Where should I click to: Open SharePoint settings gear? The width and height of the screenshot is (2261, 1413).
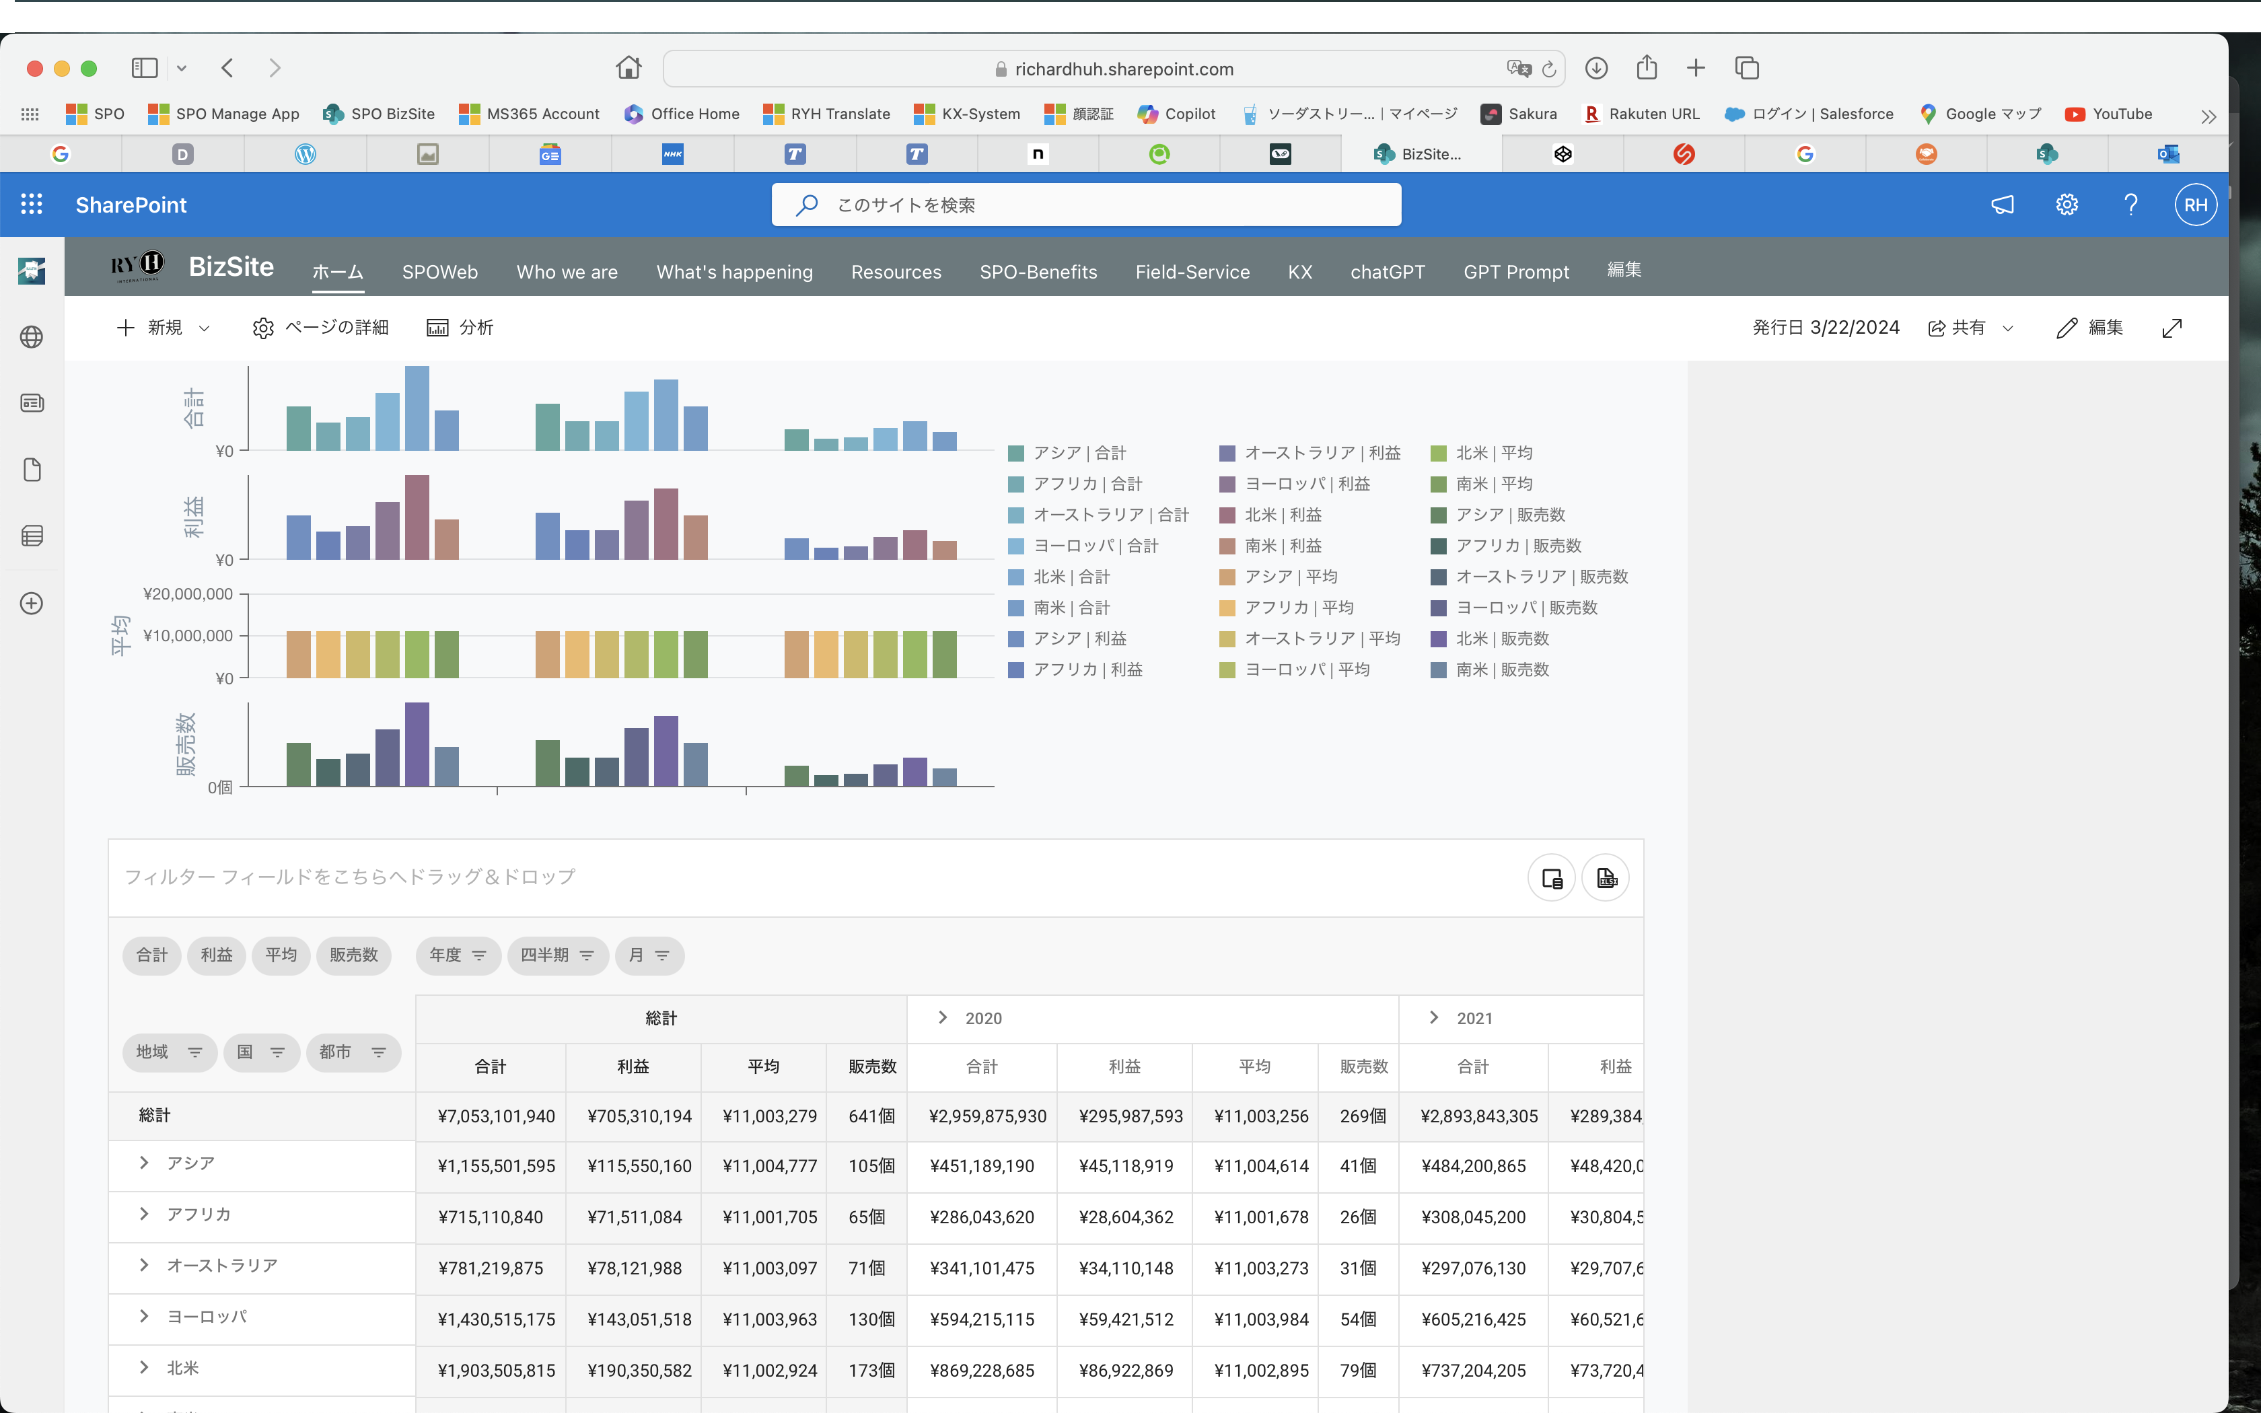click(2066, 205)
